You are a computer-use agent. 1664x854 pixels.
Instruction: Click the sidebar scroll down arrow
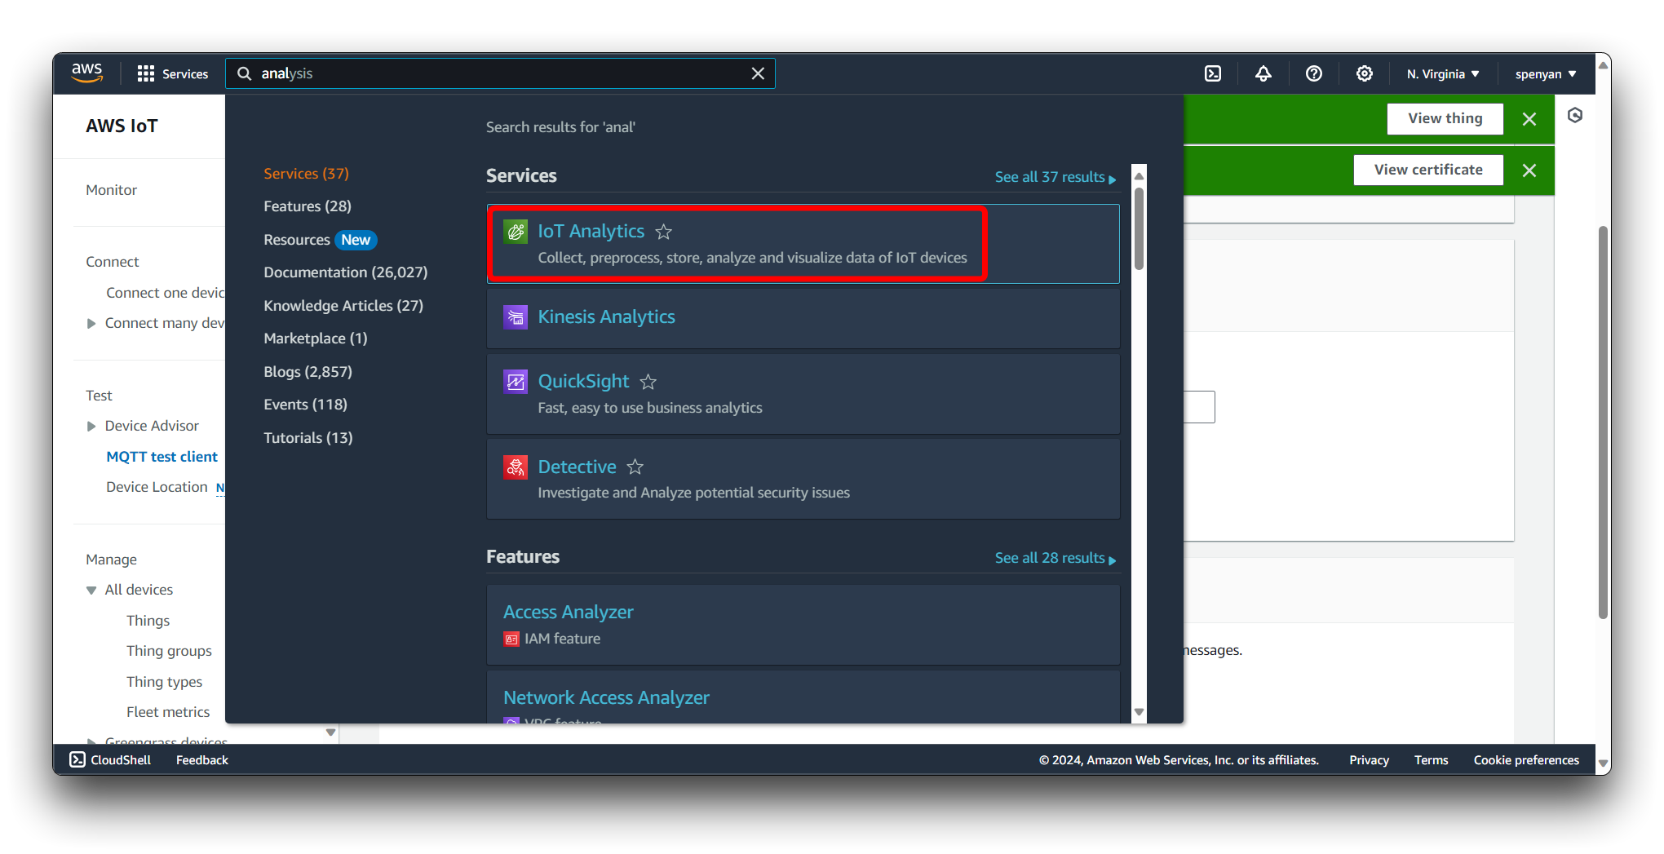pyautogui.click(x=330, y=732)
